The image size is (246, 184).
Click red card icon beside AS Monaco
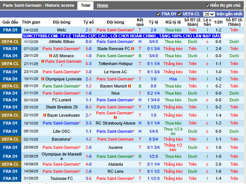coord(50,56)
